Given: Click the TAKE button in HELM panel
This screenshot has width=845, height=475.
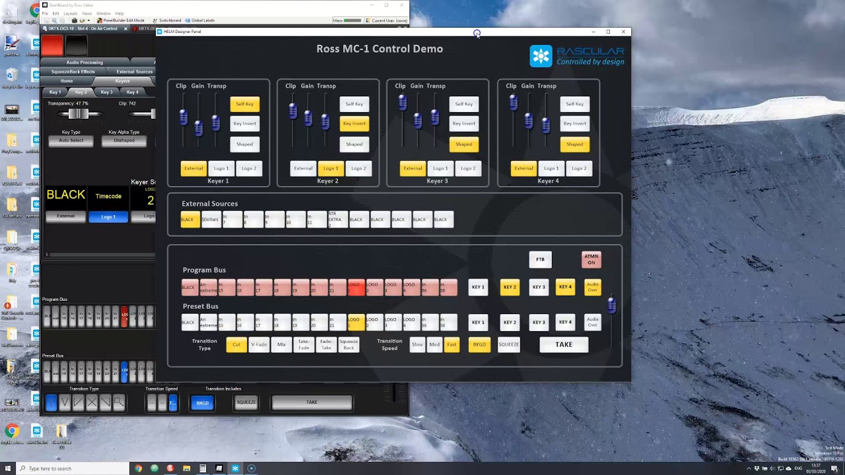Looking at the screenshot, I should pyautogui.click(x=564, y=344).
